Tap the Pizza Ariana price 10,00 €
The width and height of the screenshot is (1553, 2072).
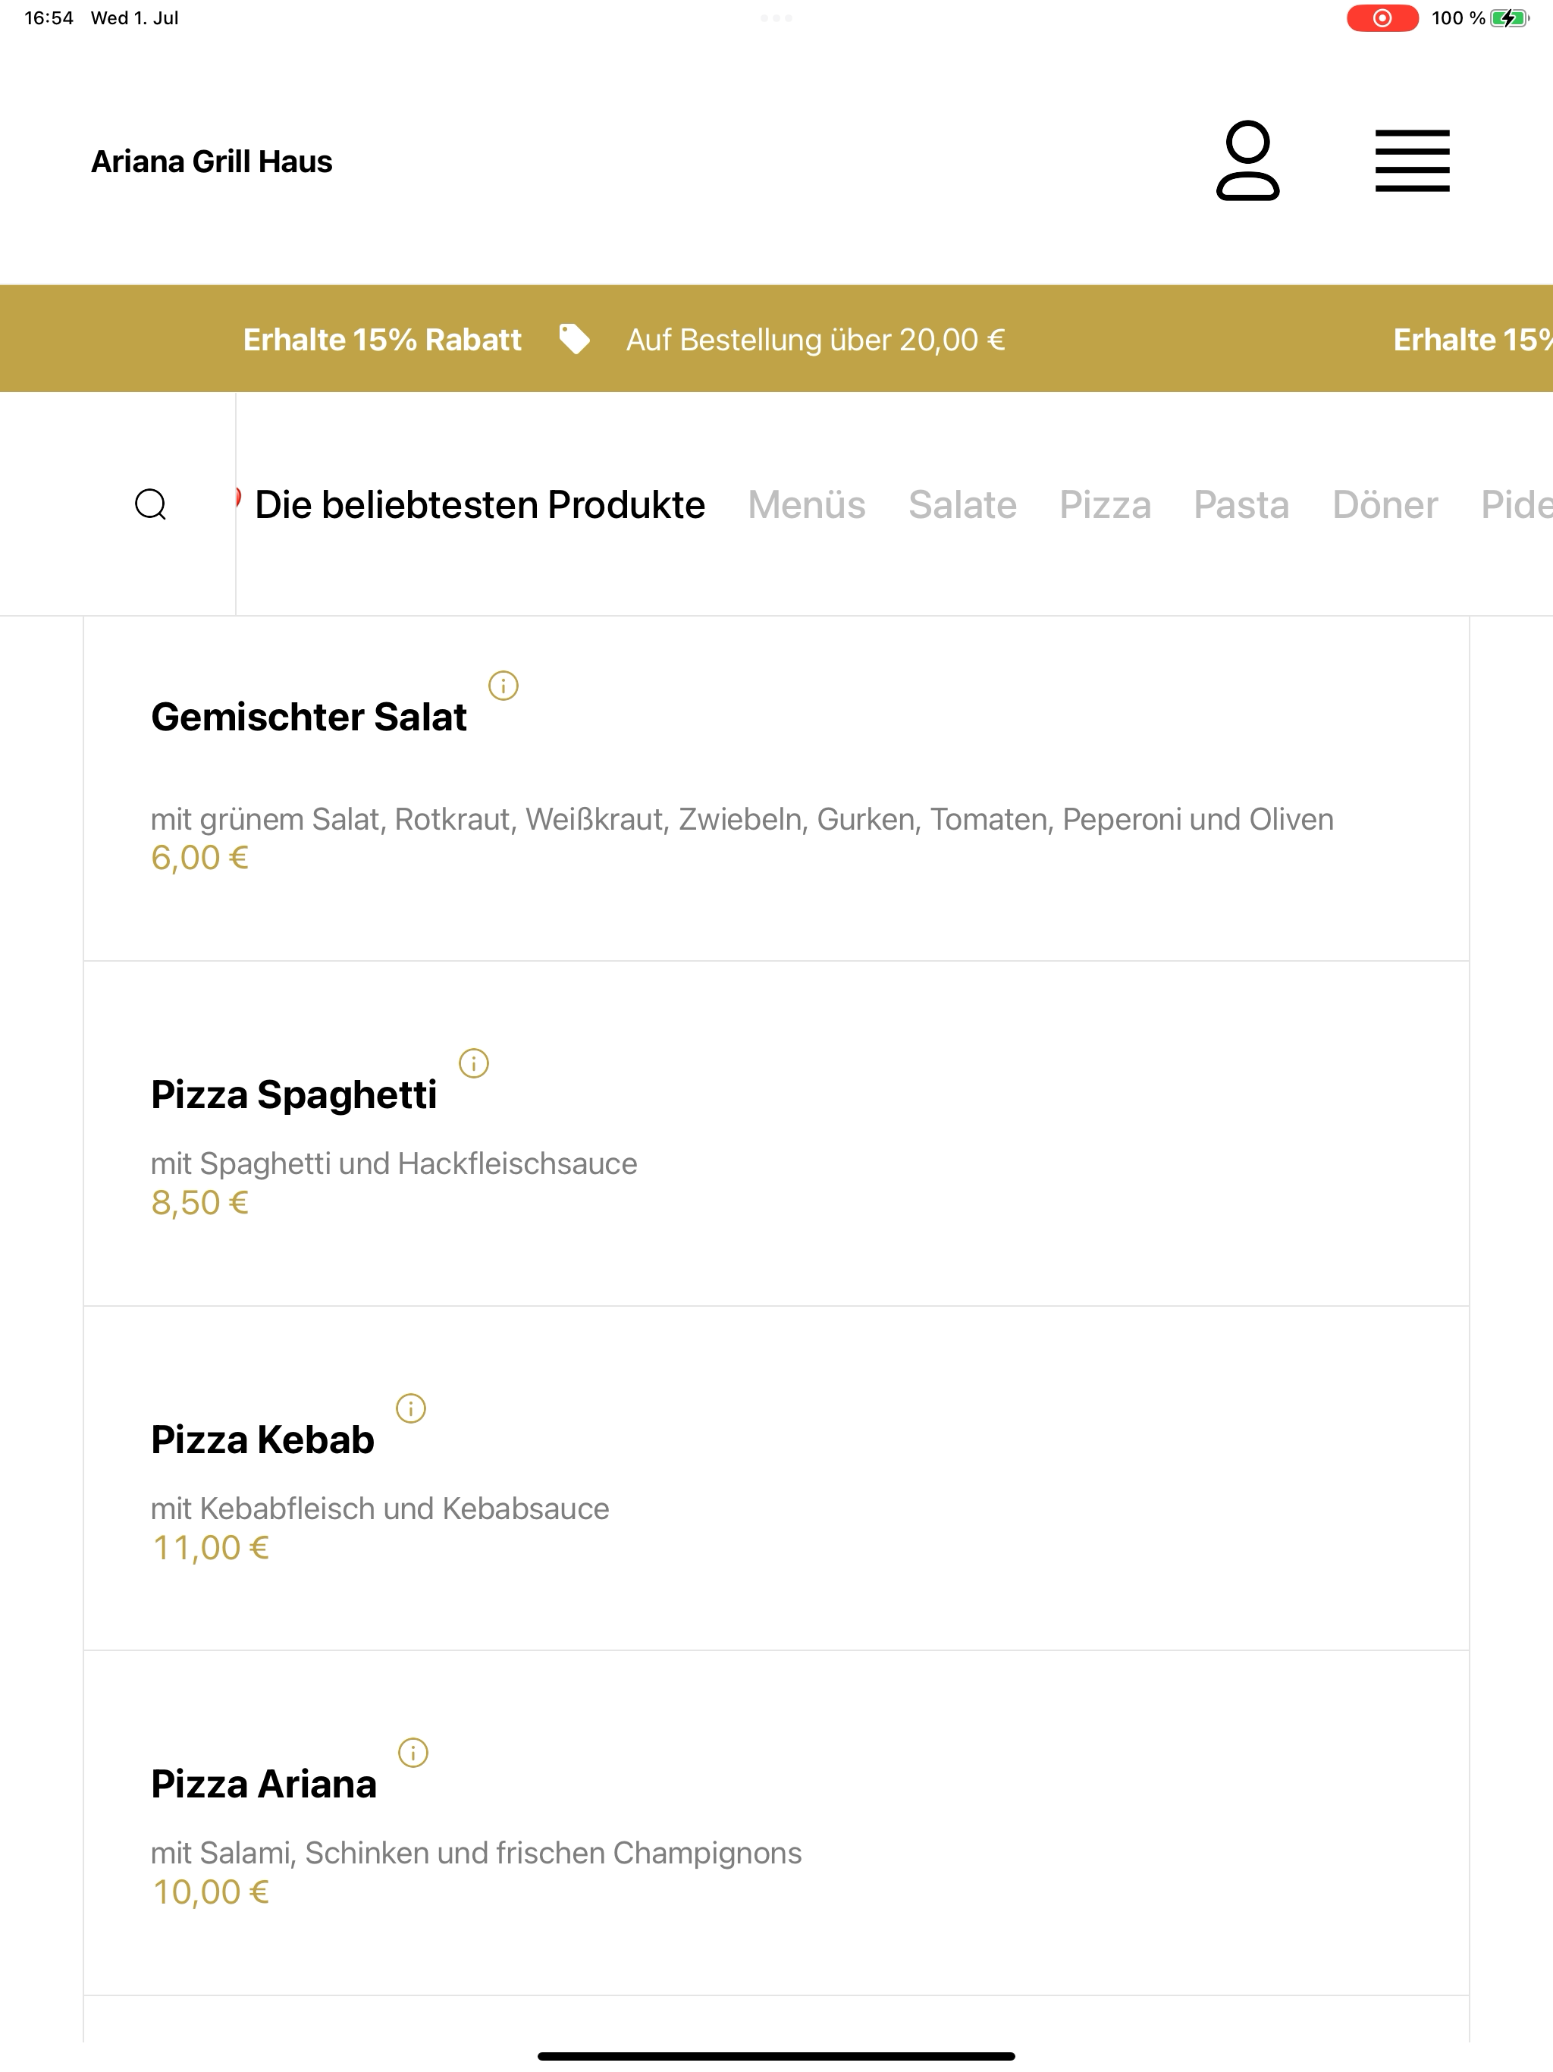click(211, 1892)
